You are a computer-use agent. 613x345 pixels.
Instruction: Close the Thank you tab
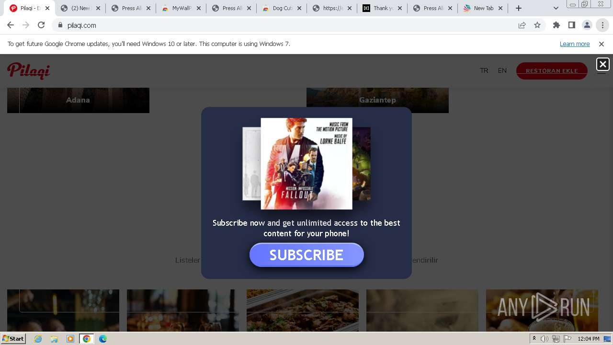coord(400,8)
